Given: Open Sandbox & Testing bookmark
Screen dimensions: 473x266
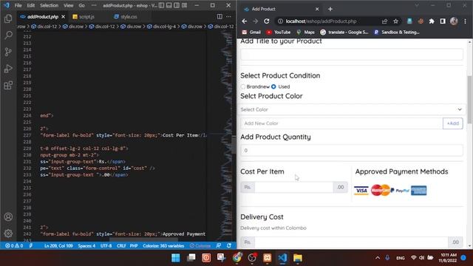Looking at the screenshot, I should click(397, 33).
